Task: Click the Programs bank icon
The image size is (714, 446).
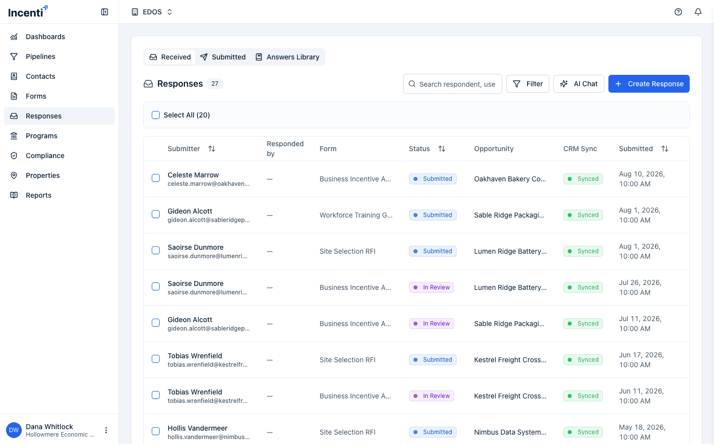Action: (x=14, y=136)
